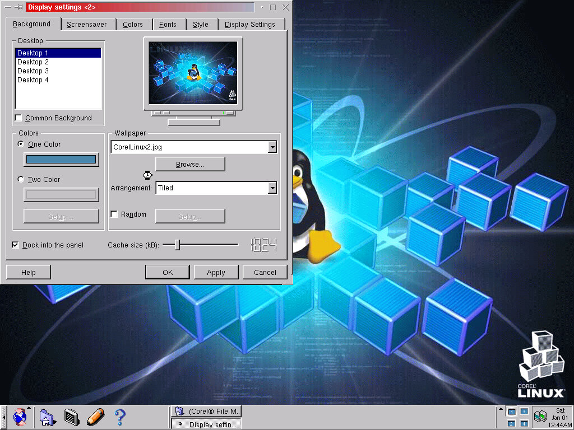This screenshot has height=430, width=574.
Task: Click the Browse... button for wallpaper
Action: pos(190,165)
